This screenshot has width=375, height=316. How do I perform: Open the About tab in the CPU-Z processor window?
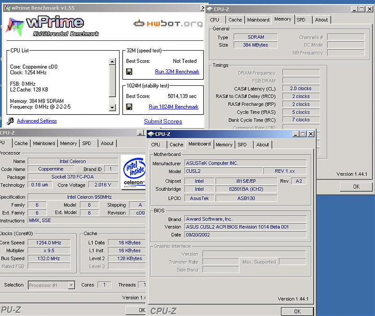pyautogui.click(x=107, y=143)
